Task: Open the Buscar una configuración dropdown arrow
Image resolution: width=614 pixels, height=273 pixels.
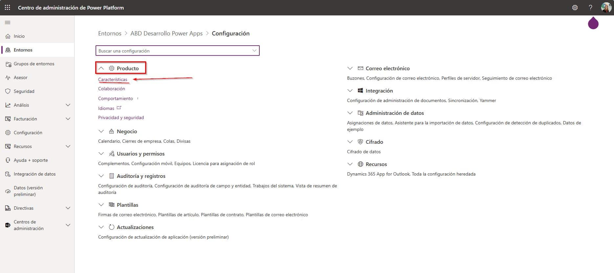Action: (x=254, y=51)
